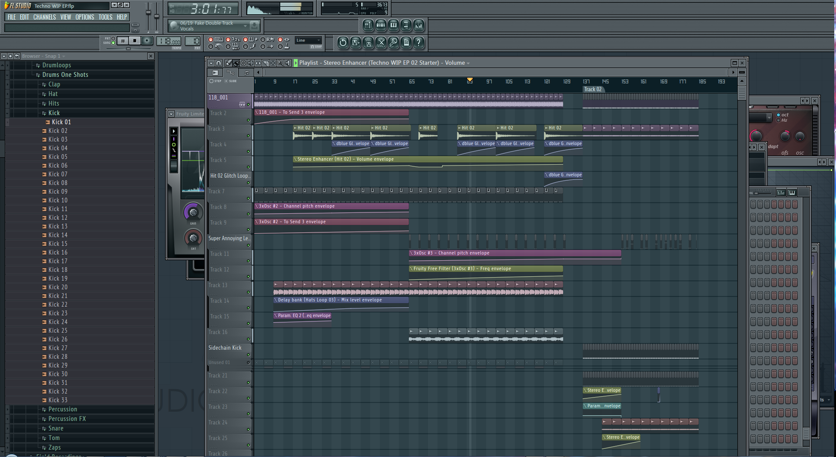836x457 pixels.
Task: Select the Slice tool in Playlist toolbar
Action: click(x=265, y=63)
